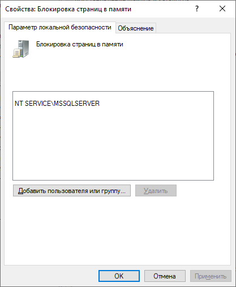
Task: Click the Блокировка страниц в памяти heading label
Action: [80, 44]
